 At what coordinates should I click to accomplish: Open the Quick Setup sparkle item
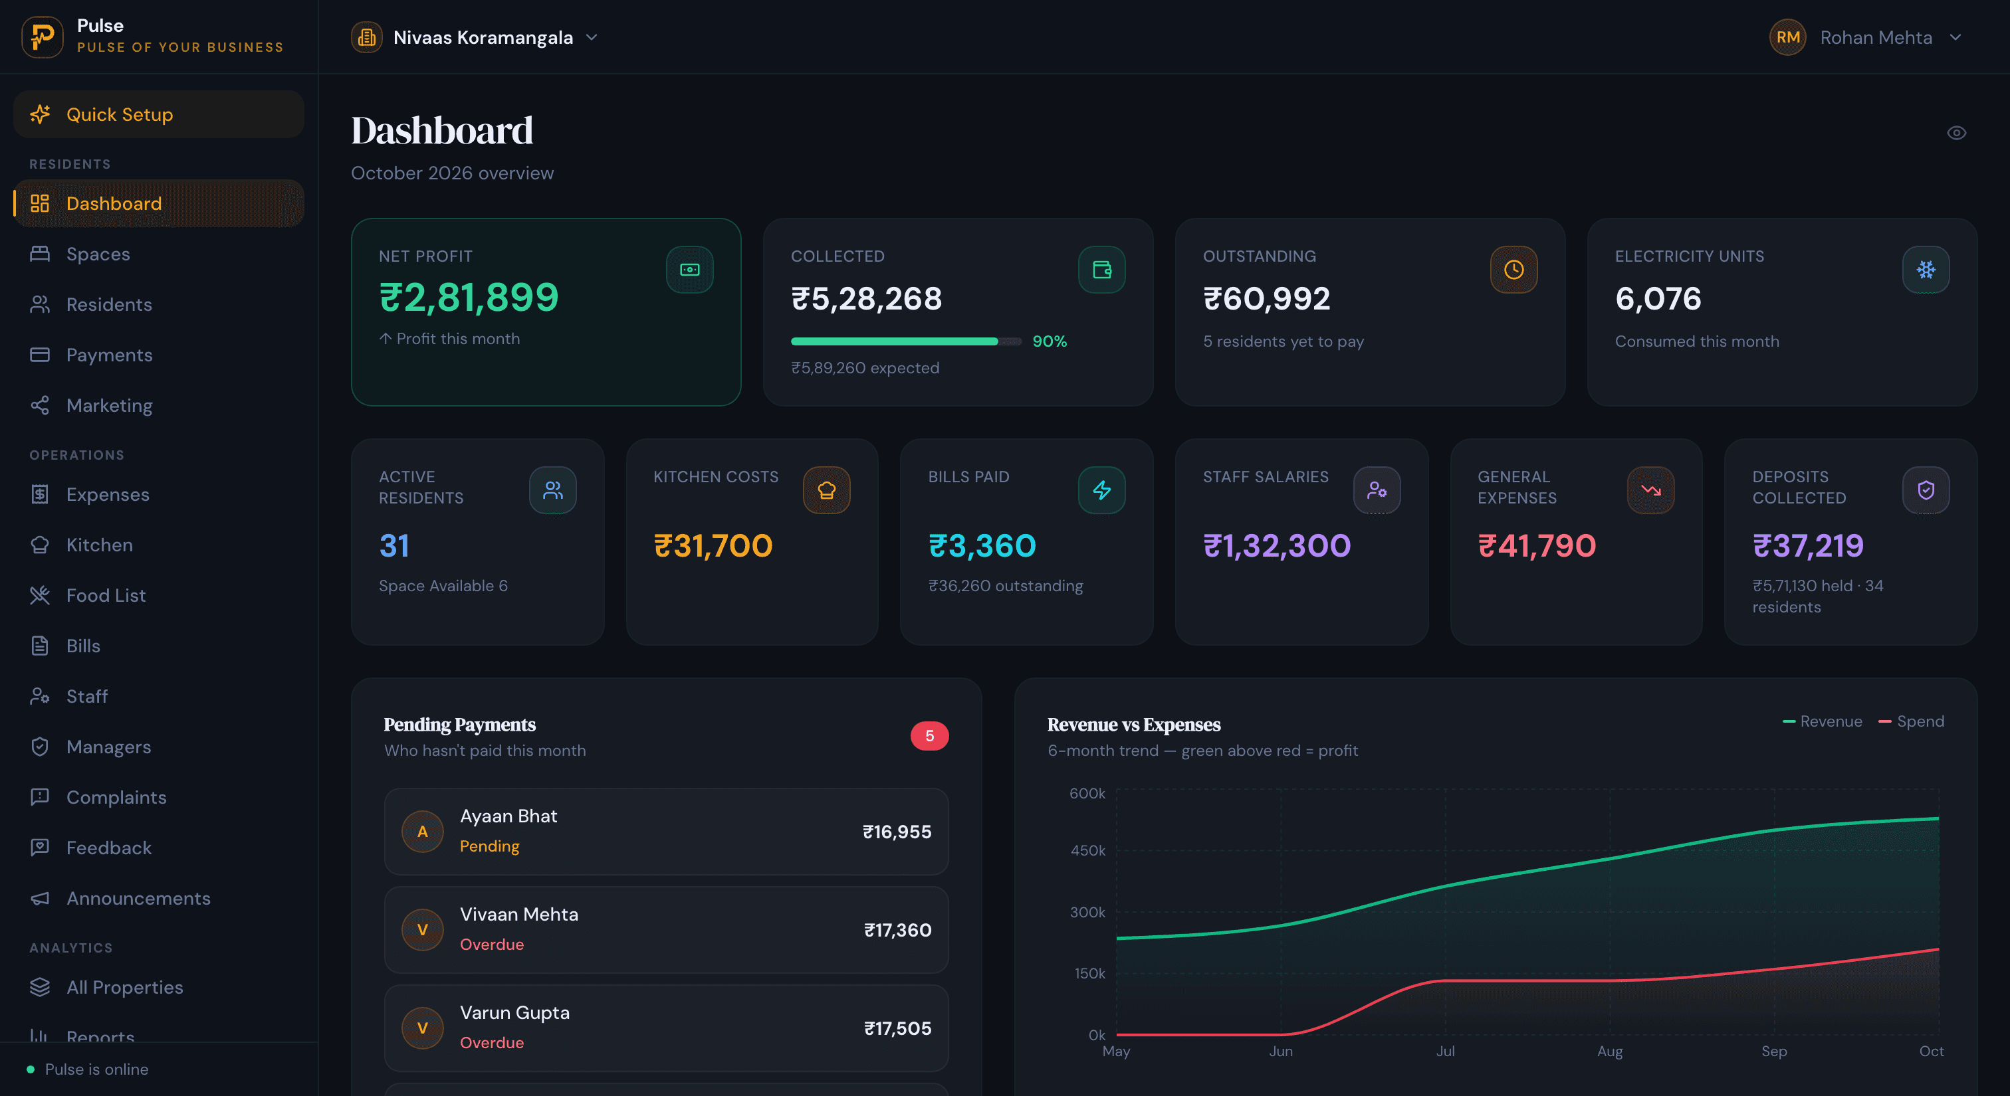[158, 115]
